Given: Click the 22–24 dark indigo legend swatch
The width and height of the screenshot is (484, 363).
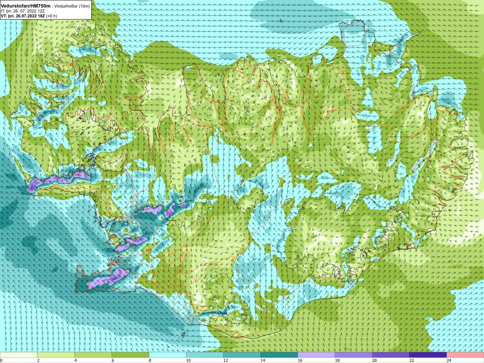Looking at the screenshot, I should 428,355.
